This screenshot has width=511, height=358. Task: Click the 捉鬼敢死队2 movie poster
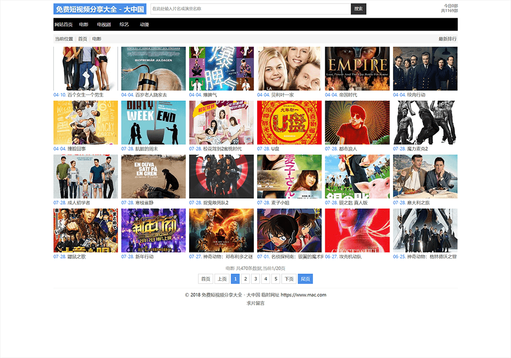[x=221, y=177]
